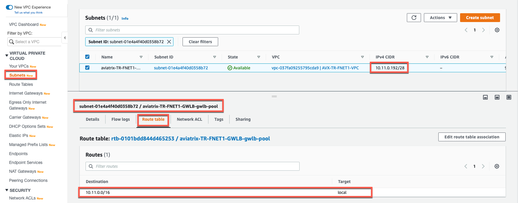Open Internet Gateways in sidebar

(26, 93)
